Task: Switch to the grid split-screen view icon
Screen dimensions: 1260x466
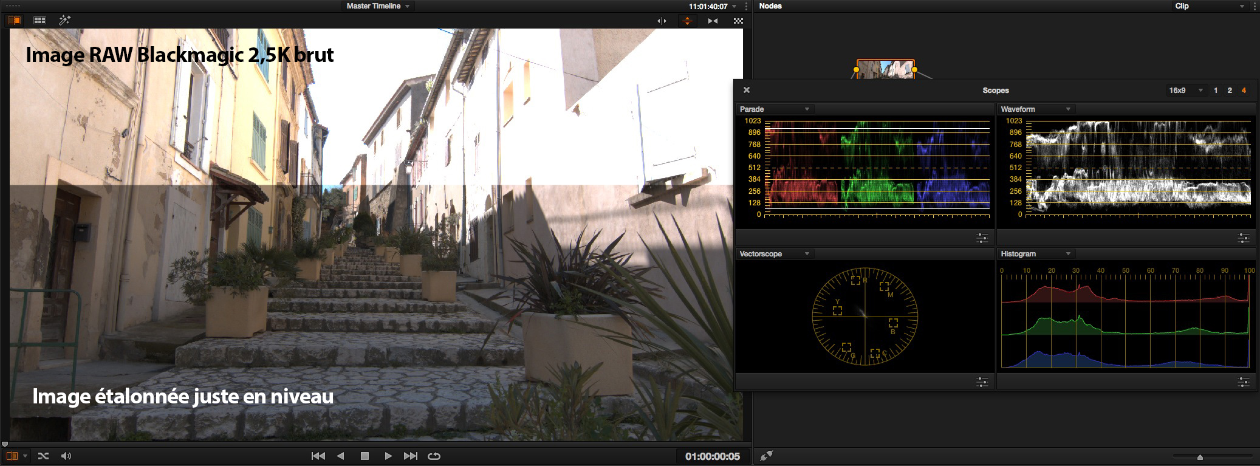Action: pyautogui.click(x=39, y=20)
